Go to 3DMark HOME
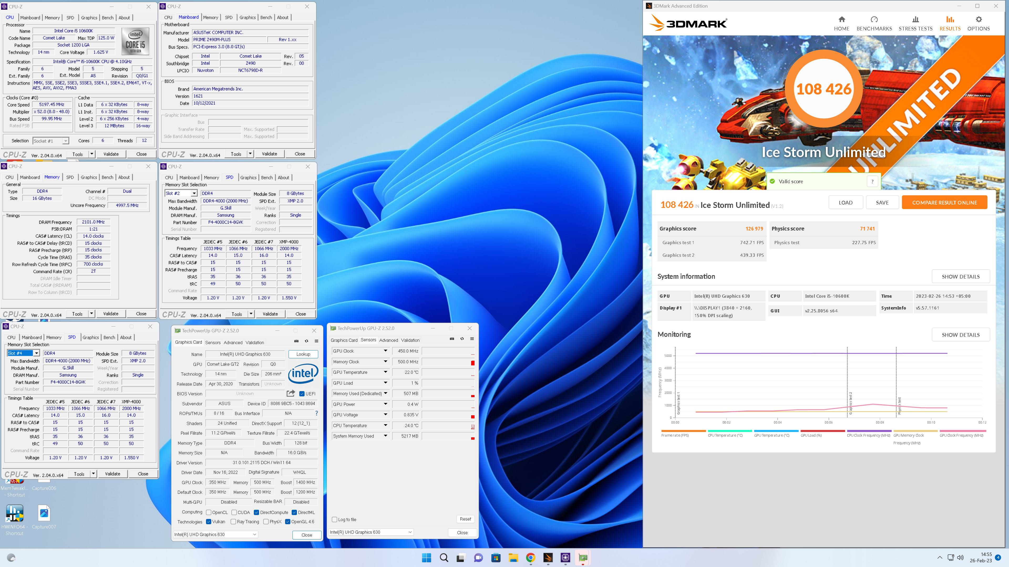1009x567 pixels. click(x=841, y=23)
